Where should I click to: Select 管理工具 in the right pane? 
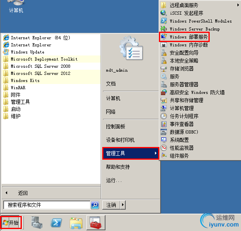tap(130, 153)
